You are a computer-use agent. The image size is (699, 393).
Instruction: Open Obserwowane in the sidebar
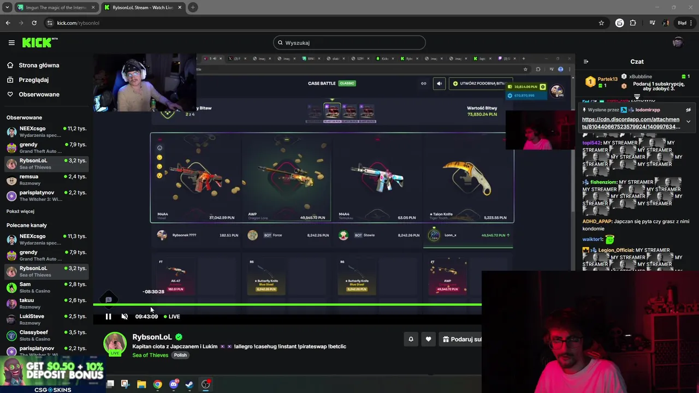click(33, 94)
